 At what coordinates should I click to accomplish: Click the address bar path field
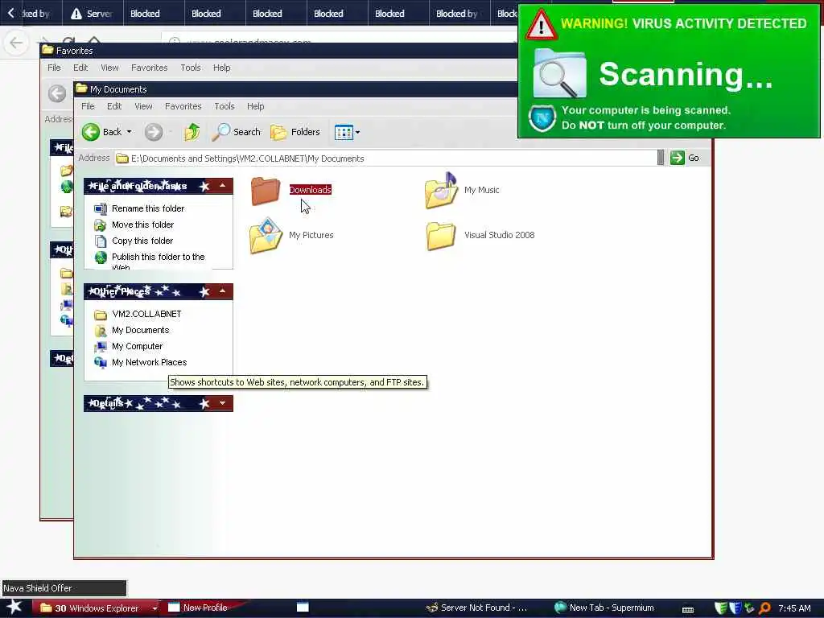(x=386, y=159)
